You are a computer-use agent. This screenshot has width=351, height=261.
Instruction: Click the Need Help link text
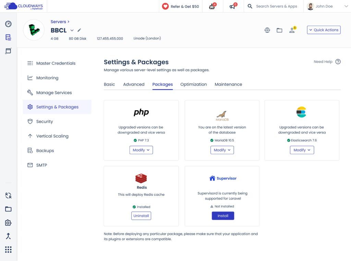[323, 62]
